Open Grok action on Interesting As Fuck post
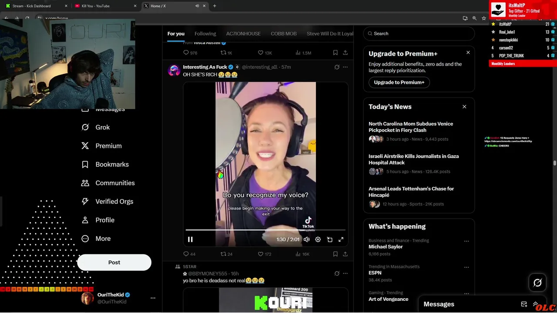557x313 pixels. click(x=337, y=67)
